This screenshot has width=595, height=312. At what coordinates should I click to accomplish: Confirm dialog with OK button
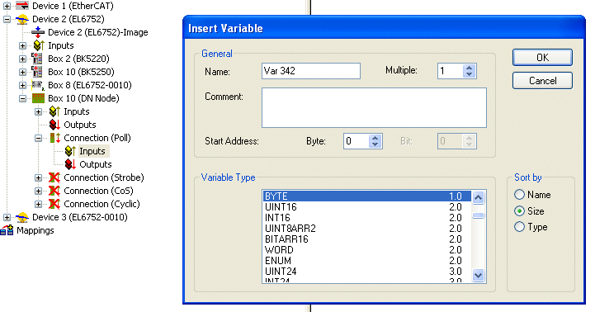[542, 57]
